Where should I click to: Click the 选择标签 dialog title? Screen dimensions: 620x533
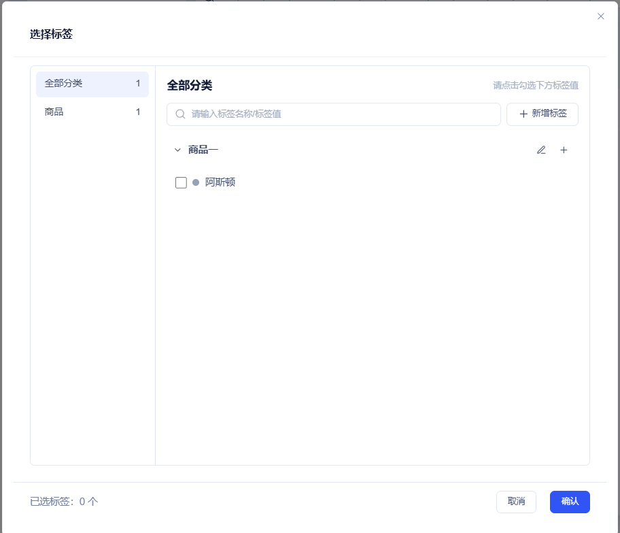point(51,34)
